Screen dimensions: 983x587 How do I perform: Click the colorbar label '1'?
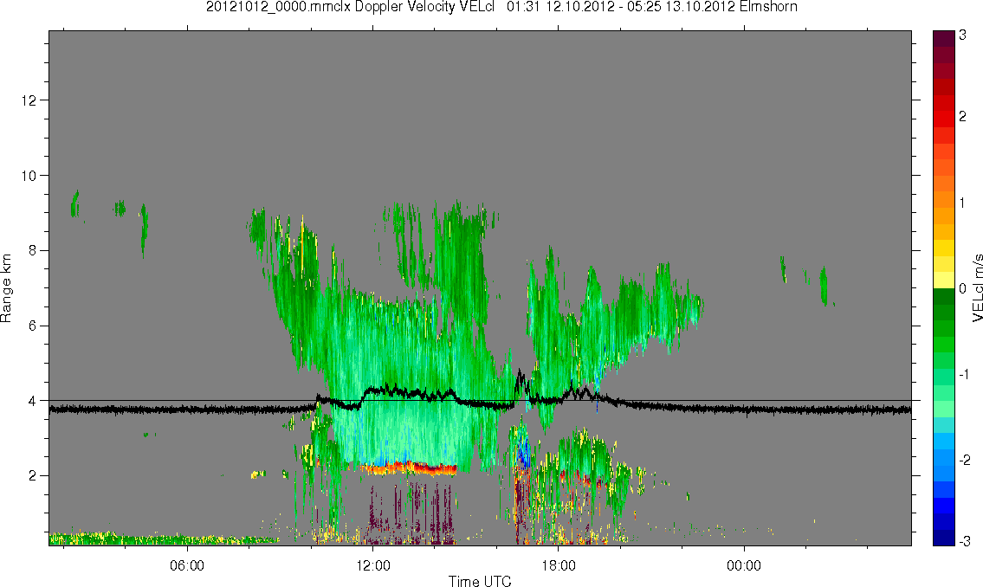[963, 203]
